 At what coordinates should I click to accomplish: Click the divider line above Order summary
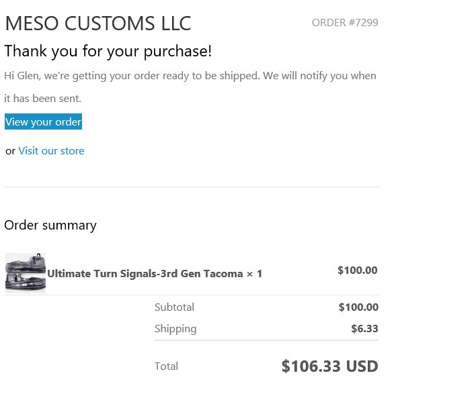click(192, 187)
